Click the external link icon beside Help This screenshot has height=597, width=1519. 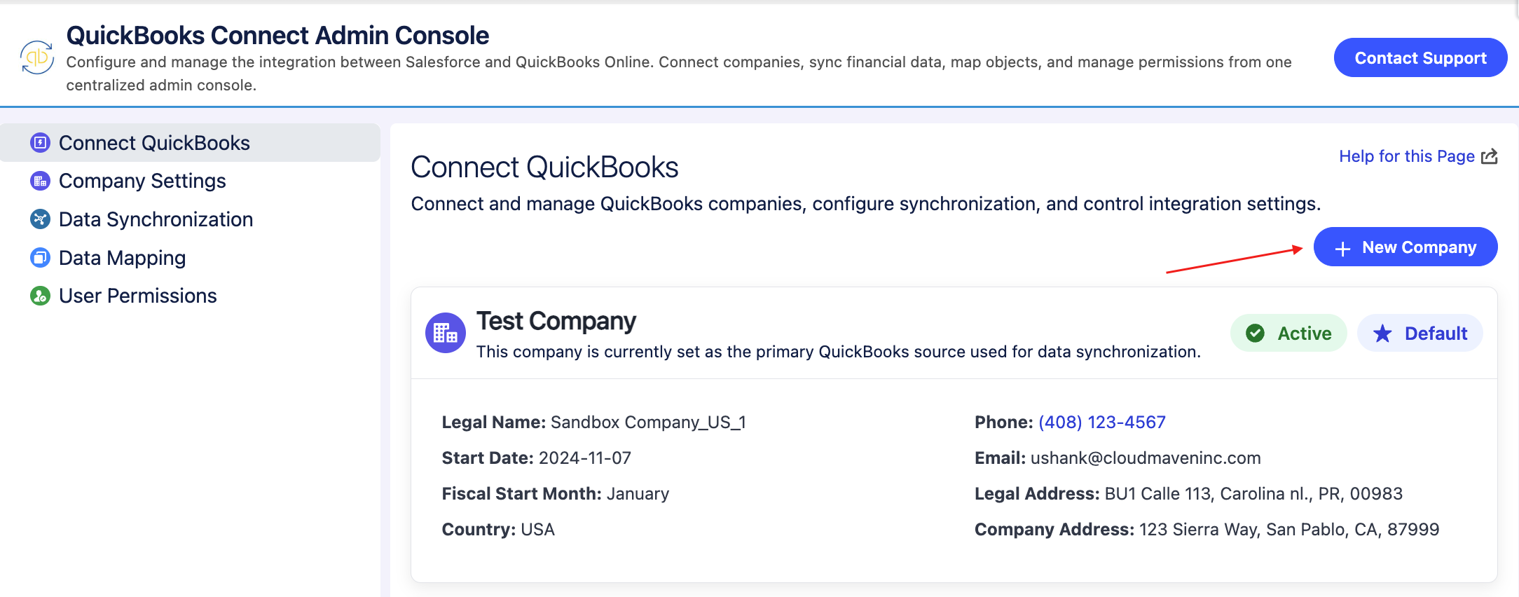(x=1490, y=156)
